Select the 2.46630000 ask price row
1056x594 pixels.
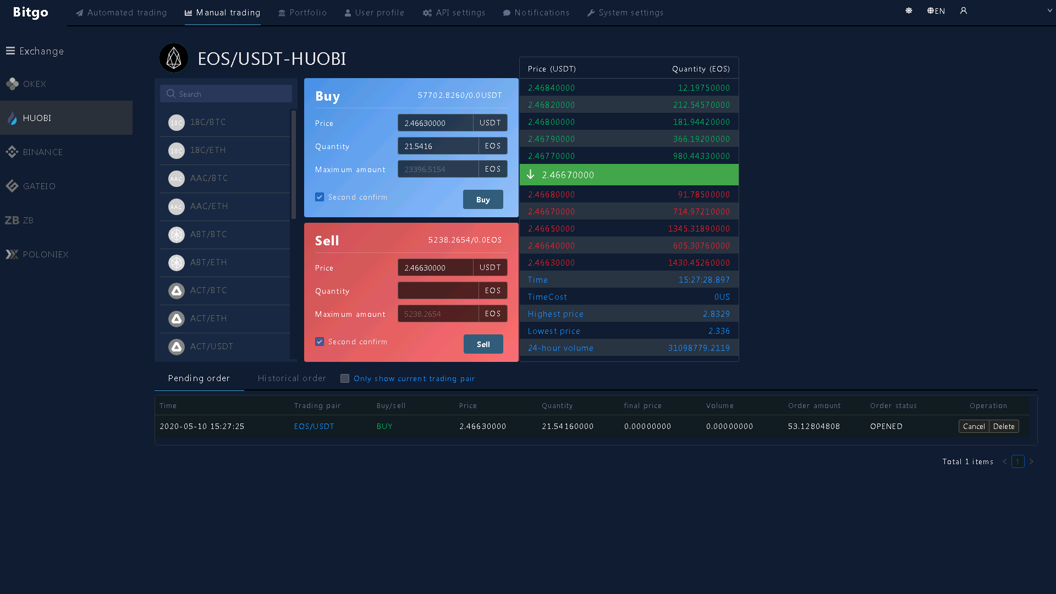click(x=629, y=262)
